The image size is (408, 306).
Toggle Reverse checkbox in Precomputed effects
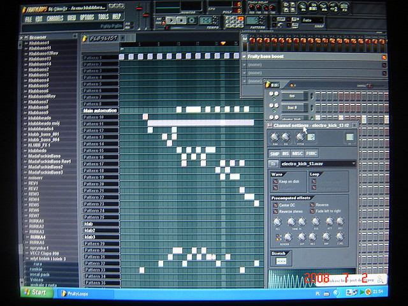pos(312,205)
